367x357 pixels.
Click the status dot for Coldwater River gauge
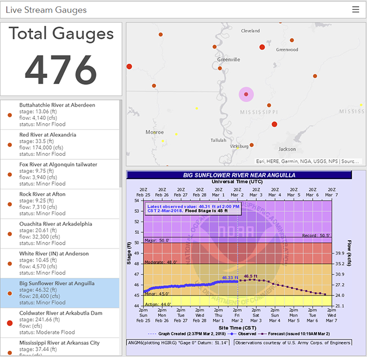point(9,323)
